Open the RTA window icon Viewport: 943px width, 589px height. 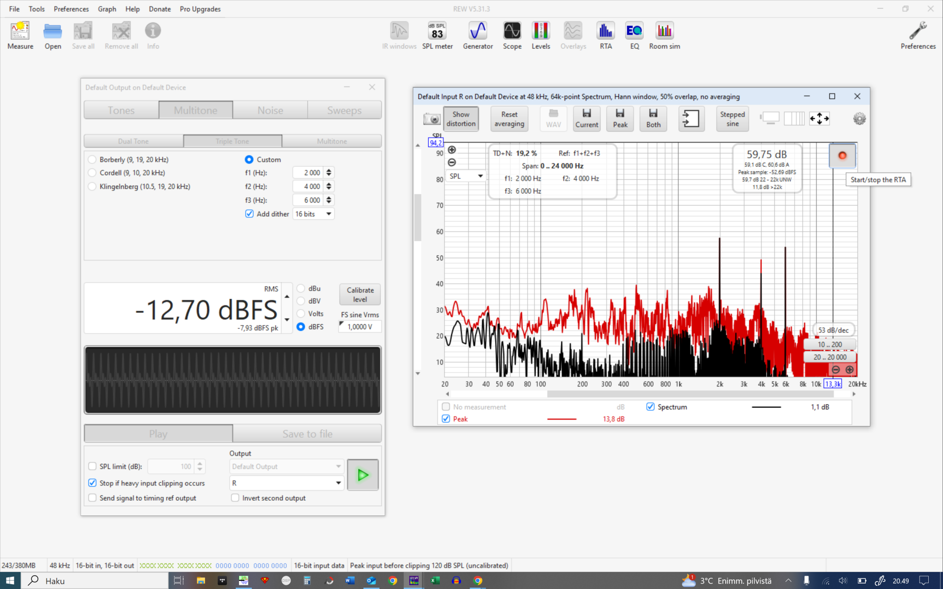coord(605,35)
